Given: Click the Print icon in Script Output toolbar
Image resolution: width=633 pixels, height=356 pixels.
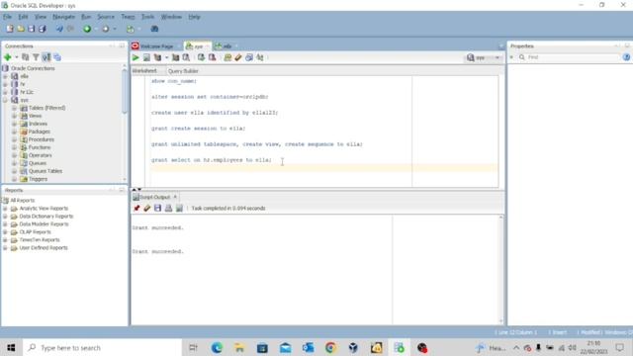Looking at the screenshot, I should click(x=168, y=208).
